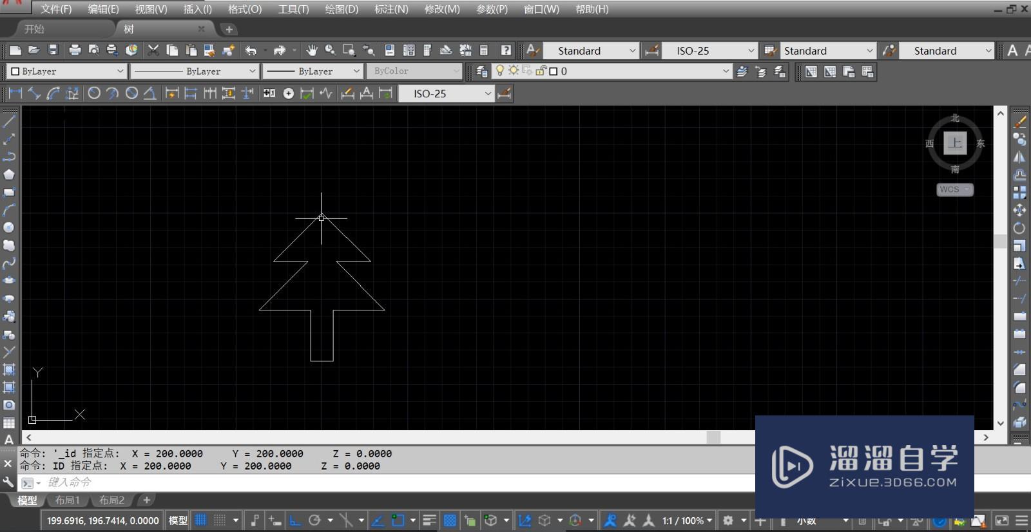
Task: Open the table style Standard dropdown
Action: [828, 50]
